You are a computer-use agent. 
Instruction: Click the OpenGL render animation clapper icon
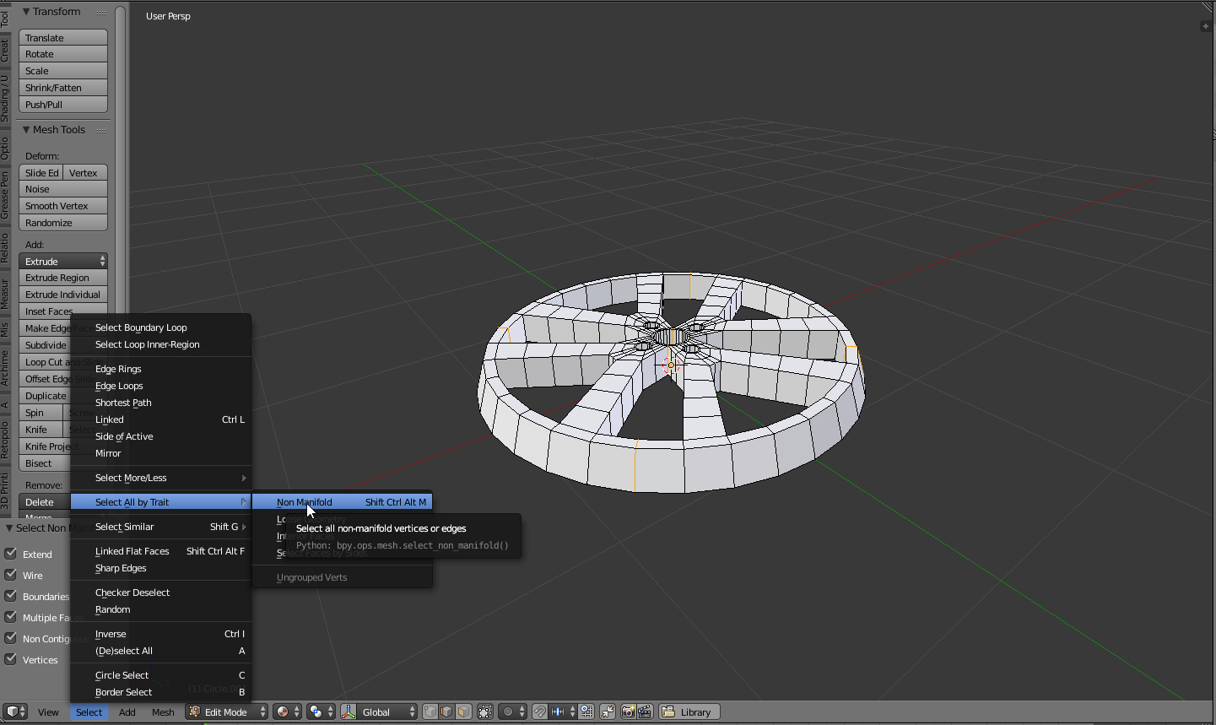(646, 711)
